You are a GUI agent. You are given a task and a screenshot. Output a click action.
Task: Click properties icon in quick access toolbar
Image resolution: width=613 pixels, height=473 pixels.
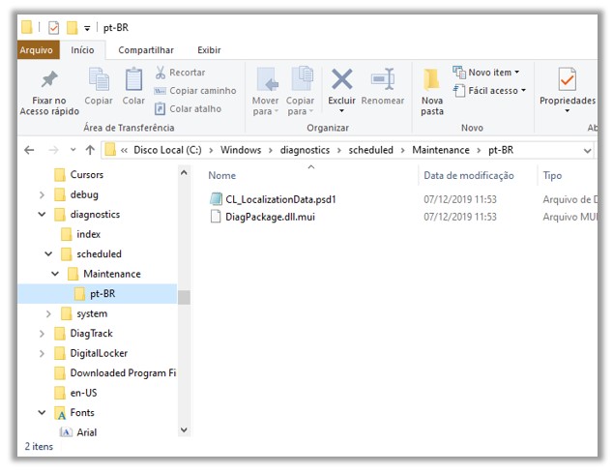coord(53,28)
